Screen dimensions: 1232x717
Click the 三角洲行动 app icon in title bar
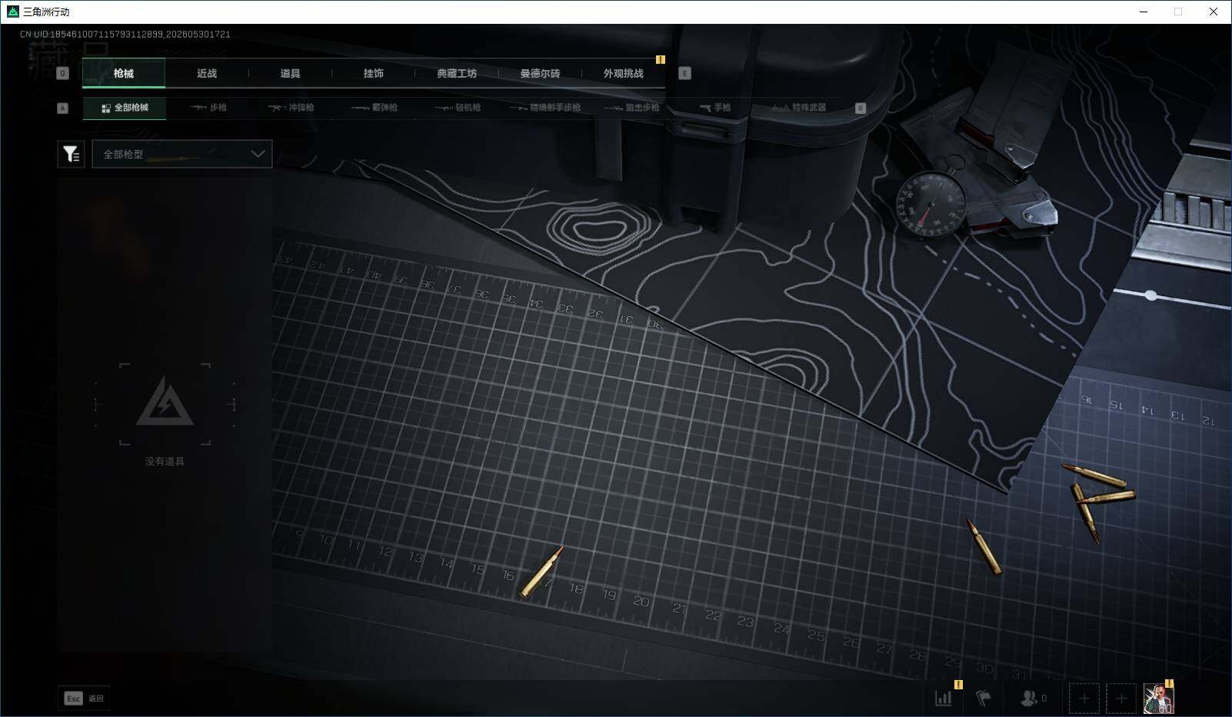[x=12, y=12]
